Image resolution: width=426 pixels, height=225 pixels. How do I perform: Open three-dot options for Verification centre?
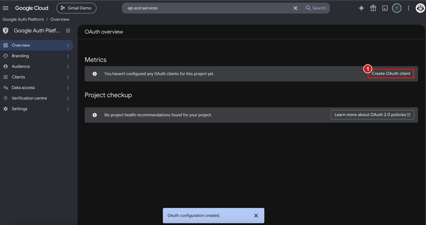(x=68, y=98)
